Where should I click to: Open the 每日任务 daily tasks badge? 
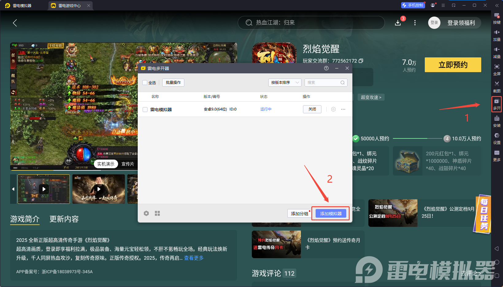(483, 214)
